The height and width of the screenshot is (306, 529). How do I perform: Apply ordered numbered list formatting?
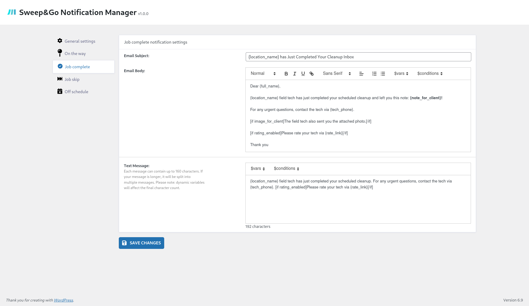(374, 74)
